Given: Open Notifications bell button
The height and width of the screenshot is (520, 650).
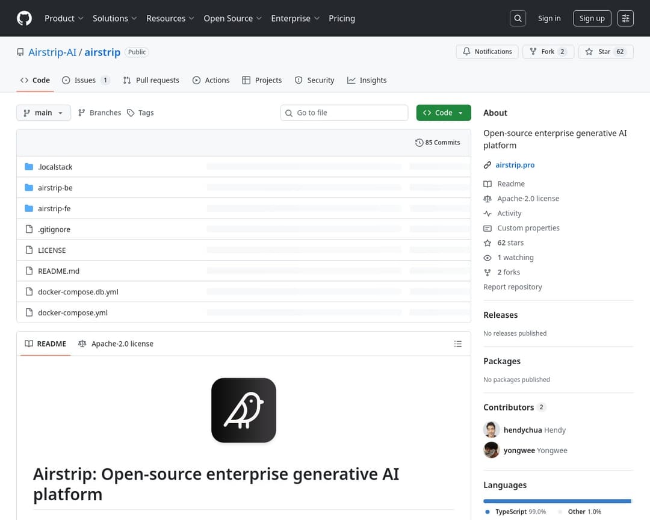Looking at the screenshot, I should point(487,52).
